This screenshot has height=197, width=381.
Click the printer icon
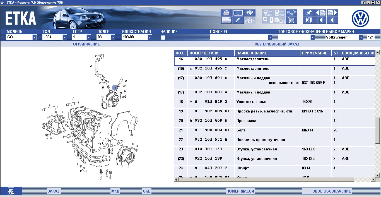coord(226,13)
